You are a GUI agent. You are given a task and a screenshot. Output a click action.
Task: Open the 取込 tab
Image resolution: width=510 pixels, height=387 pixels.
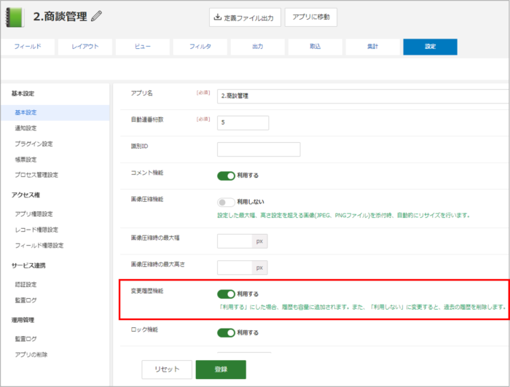[315, 47]
